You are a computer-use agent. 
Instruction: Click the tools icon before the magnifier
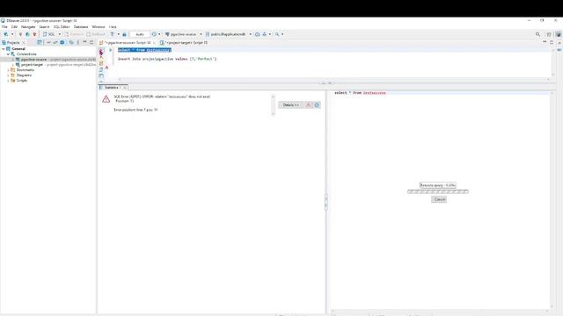264,34
